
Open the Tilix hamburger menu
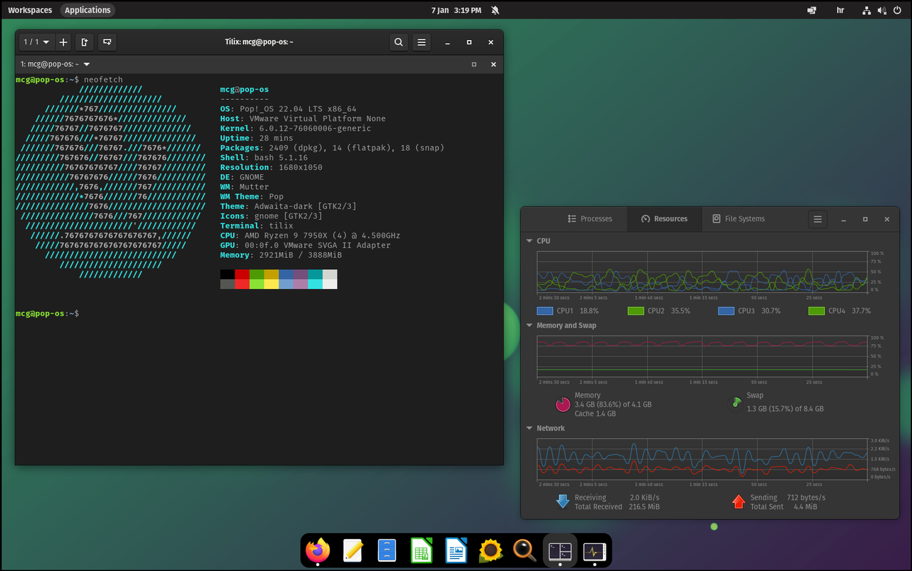[x=422, y=42]
